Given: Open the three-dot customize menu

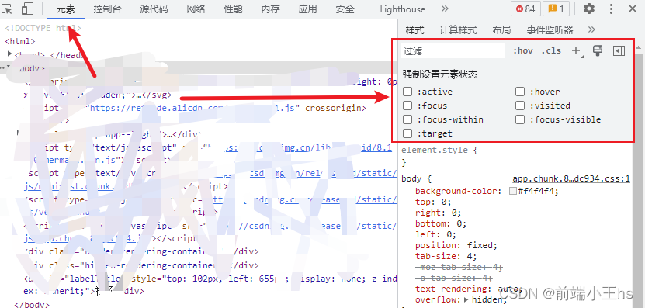Looking at the screenshot, I should point(612,9).
